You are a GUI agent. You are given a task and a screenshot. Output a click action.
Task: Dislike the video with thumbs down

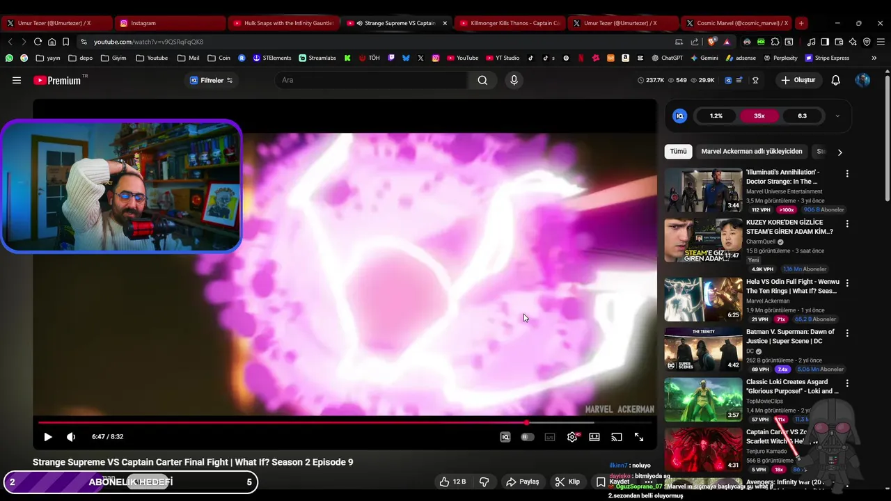(484, 482)
